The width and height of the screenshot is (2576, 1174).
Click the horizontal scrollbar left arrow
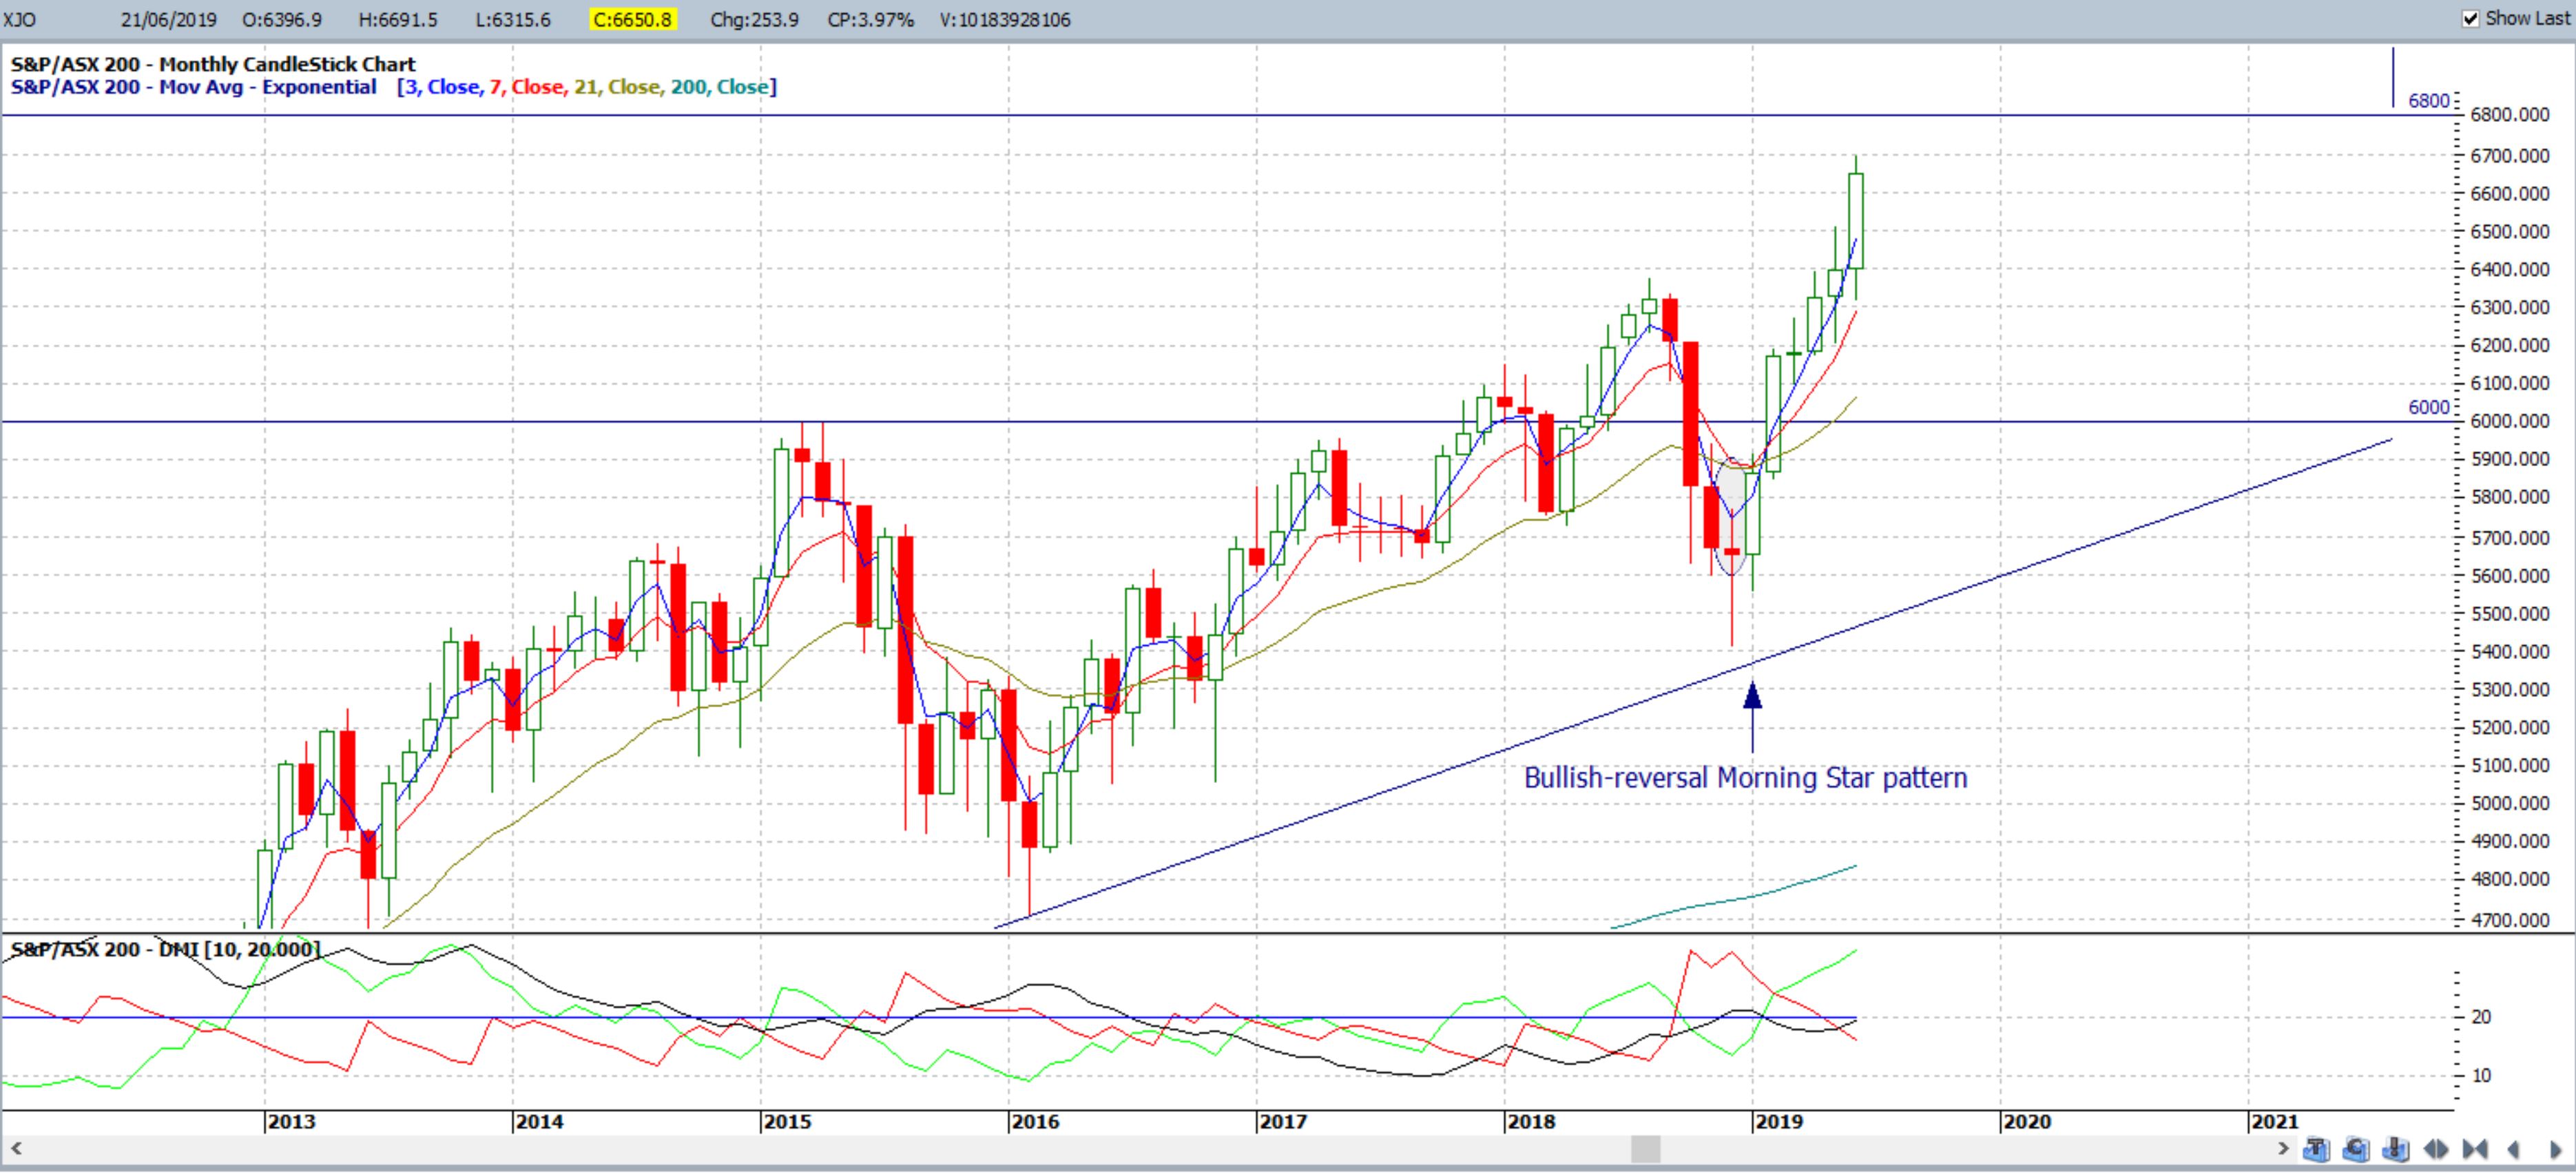coord(15,1149)
